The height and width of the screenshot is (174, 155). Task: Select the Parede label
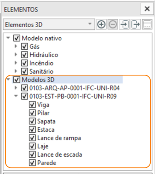click(x=47, y=163)
